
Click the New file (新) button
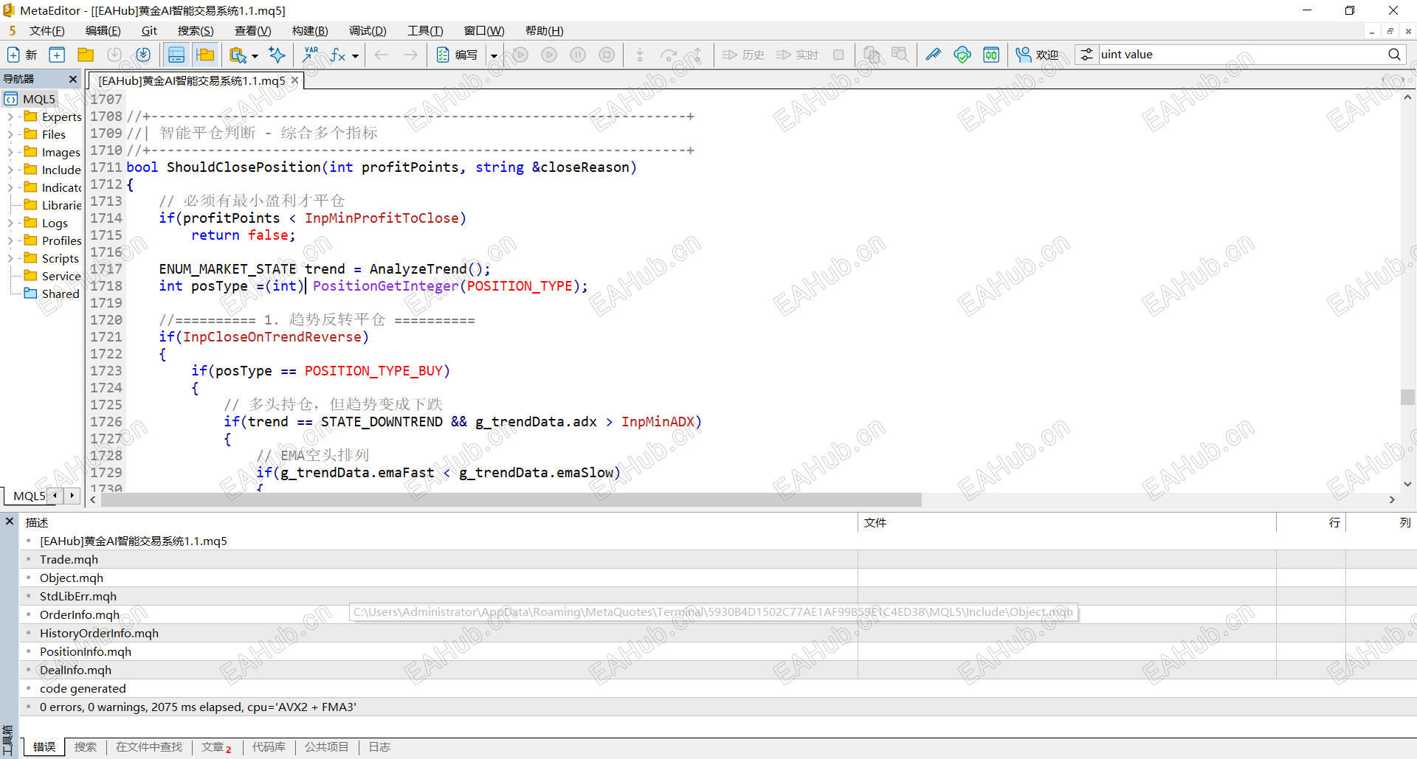coord(22,55)
